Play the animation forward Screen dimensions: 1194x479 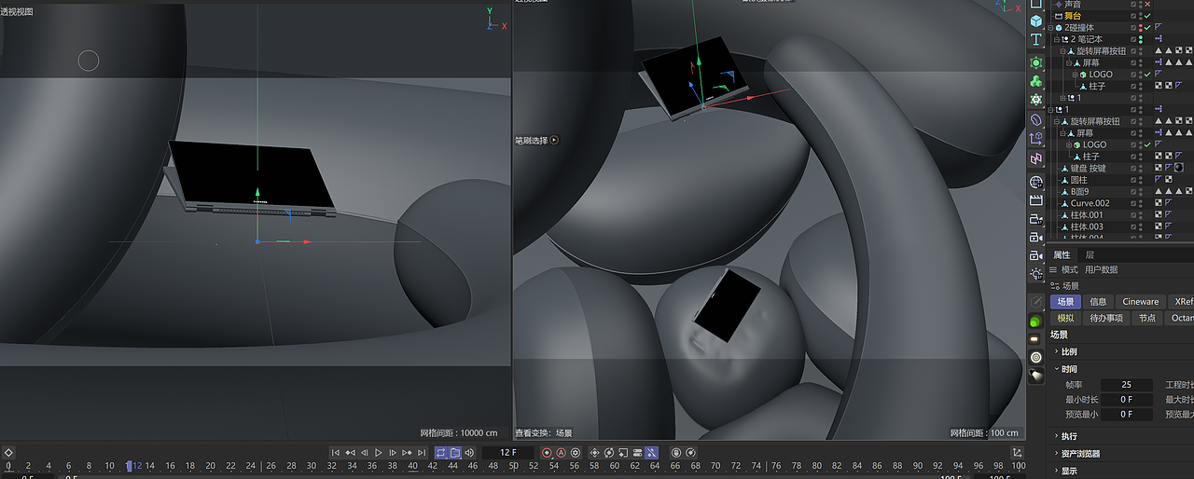(x=379, y=453)
